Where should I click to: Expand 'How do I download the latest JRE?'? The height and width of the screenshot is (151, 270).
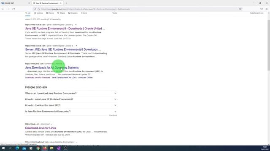pos(71,105)
